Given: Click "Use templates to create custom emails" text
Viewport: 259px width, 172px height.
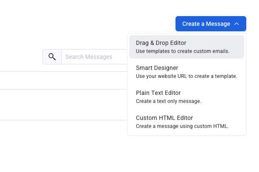Looking at the screenshot, I should click(x=182, y=51).
